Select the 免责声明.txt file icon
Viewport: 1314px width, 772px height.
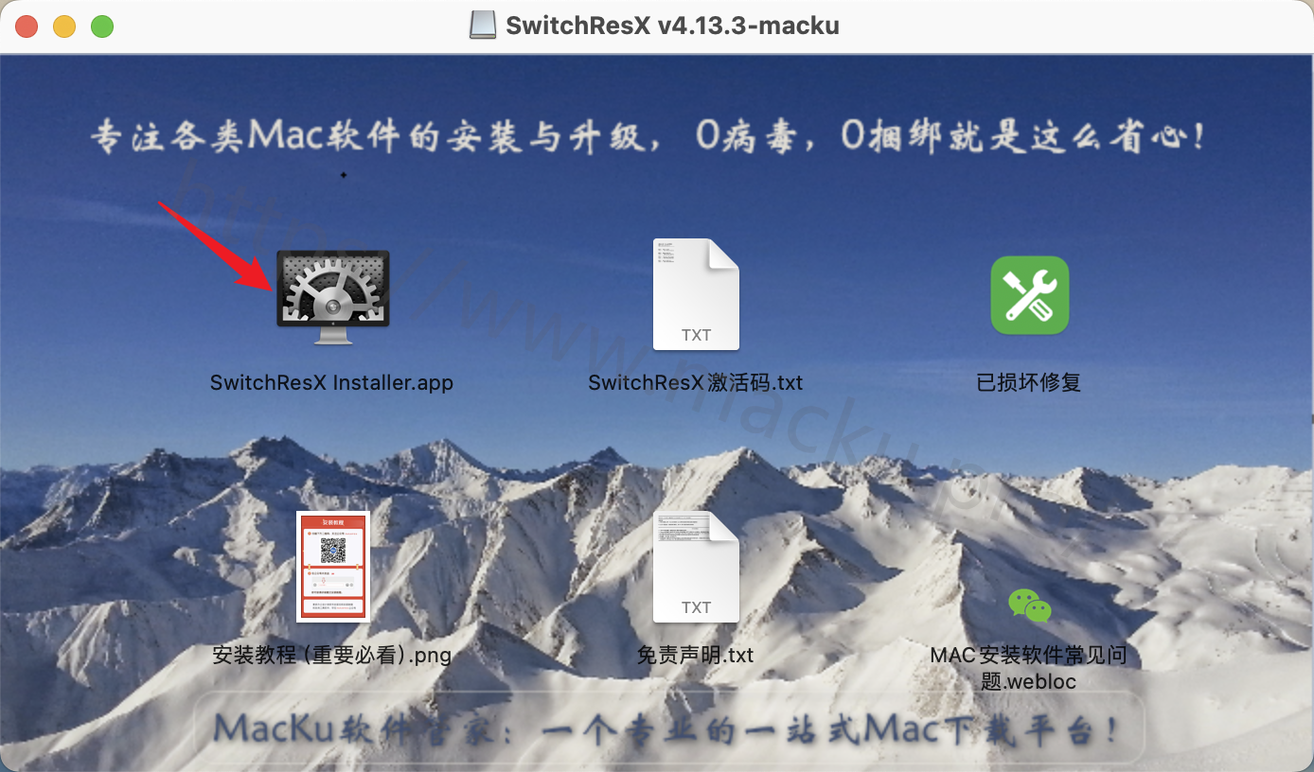tap(696, 567)
